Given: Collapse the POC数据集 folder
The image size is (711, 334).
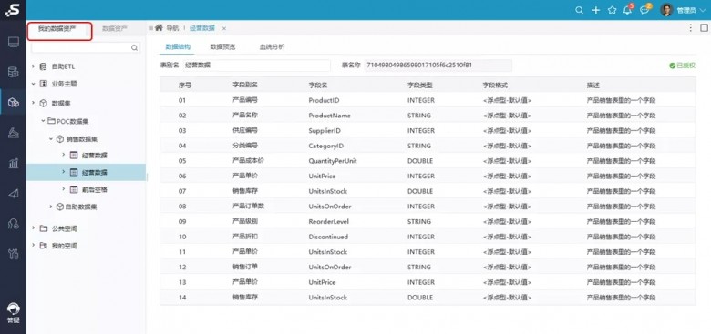Looking at the screenshot, I should 43,121.
